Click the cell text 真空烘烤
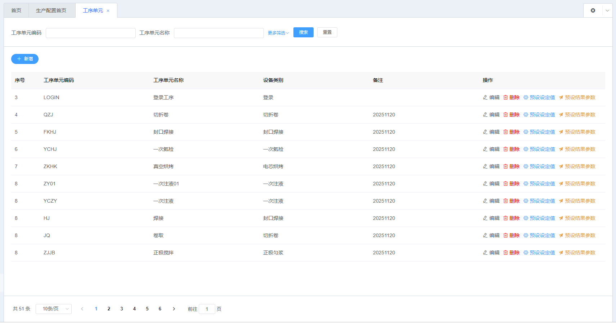This screenshot has width=616, height=323. point(163,166)
